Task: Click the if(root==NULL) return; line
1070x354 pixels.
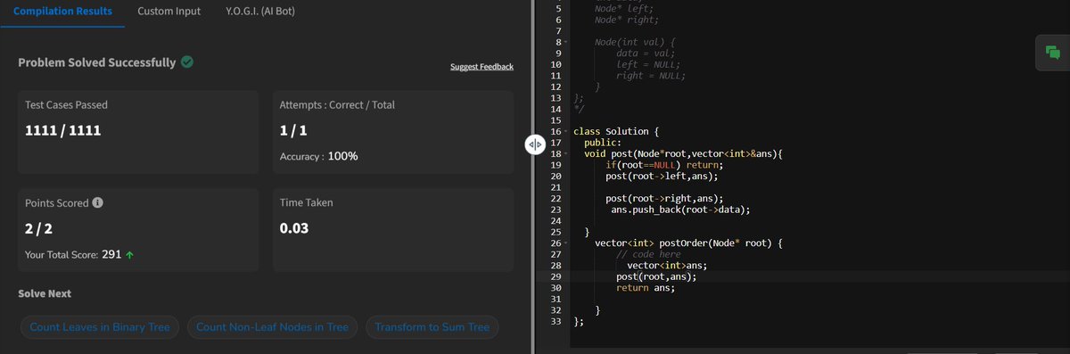Action: pyautogui.click(x=664, y=165)
